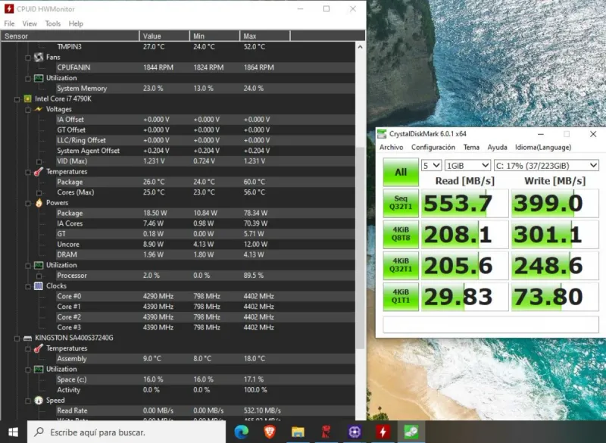Click the Max column header
This screenshot has width=606, height=443.
[x=264, y=36]
